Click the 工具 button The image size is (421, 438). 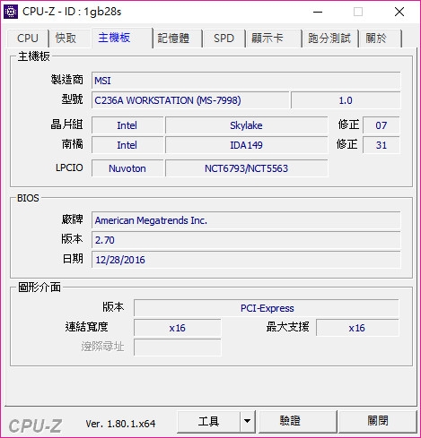point(208,422)
